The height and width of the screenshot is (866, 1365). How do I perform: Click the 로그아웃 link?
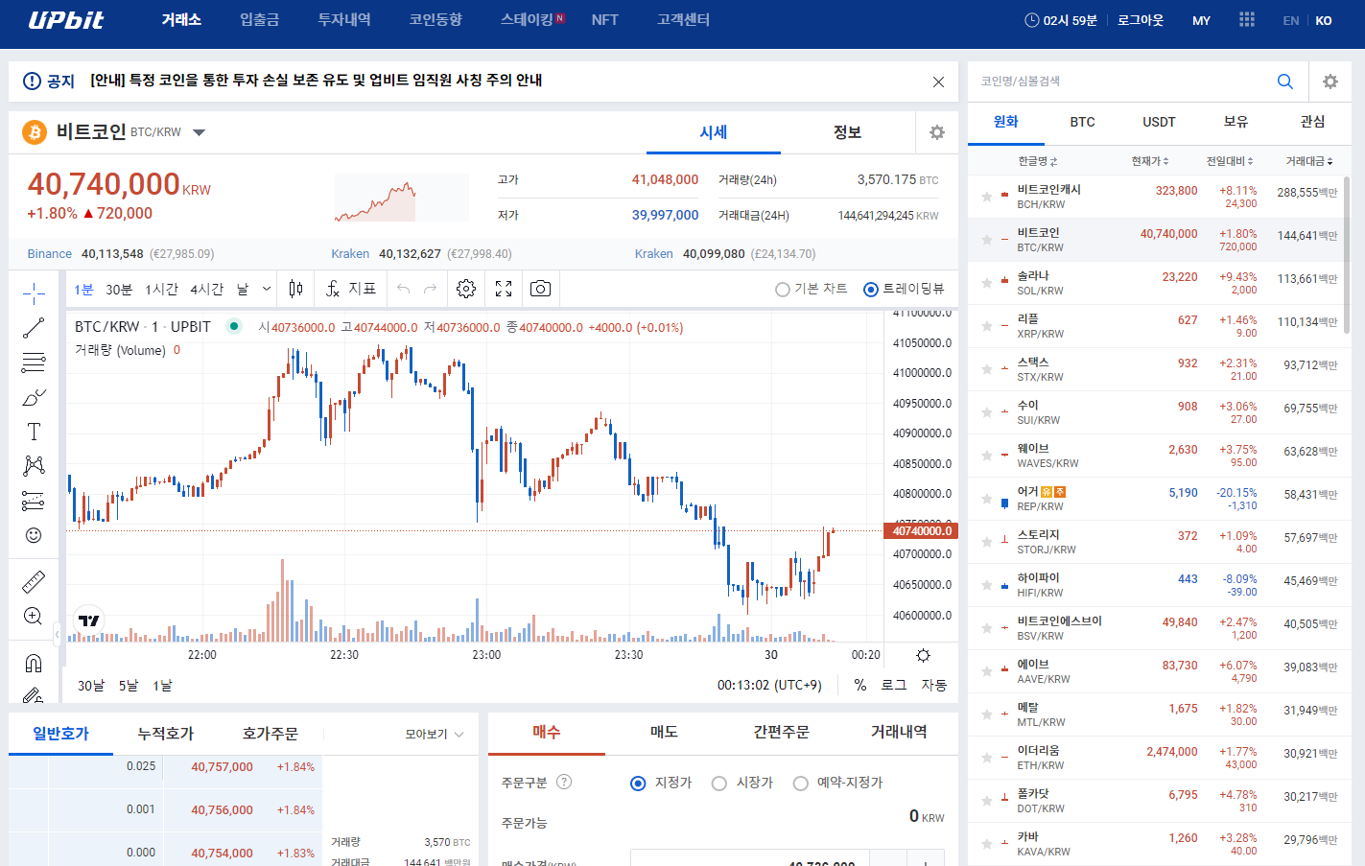tap(1141, 20)
